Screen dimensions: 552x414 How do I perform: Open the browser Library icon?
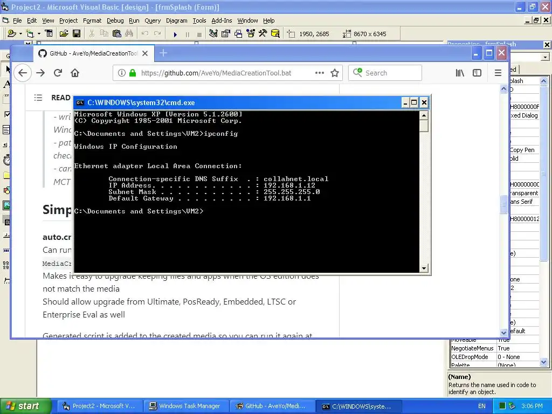pos(460,73)
